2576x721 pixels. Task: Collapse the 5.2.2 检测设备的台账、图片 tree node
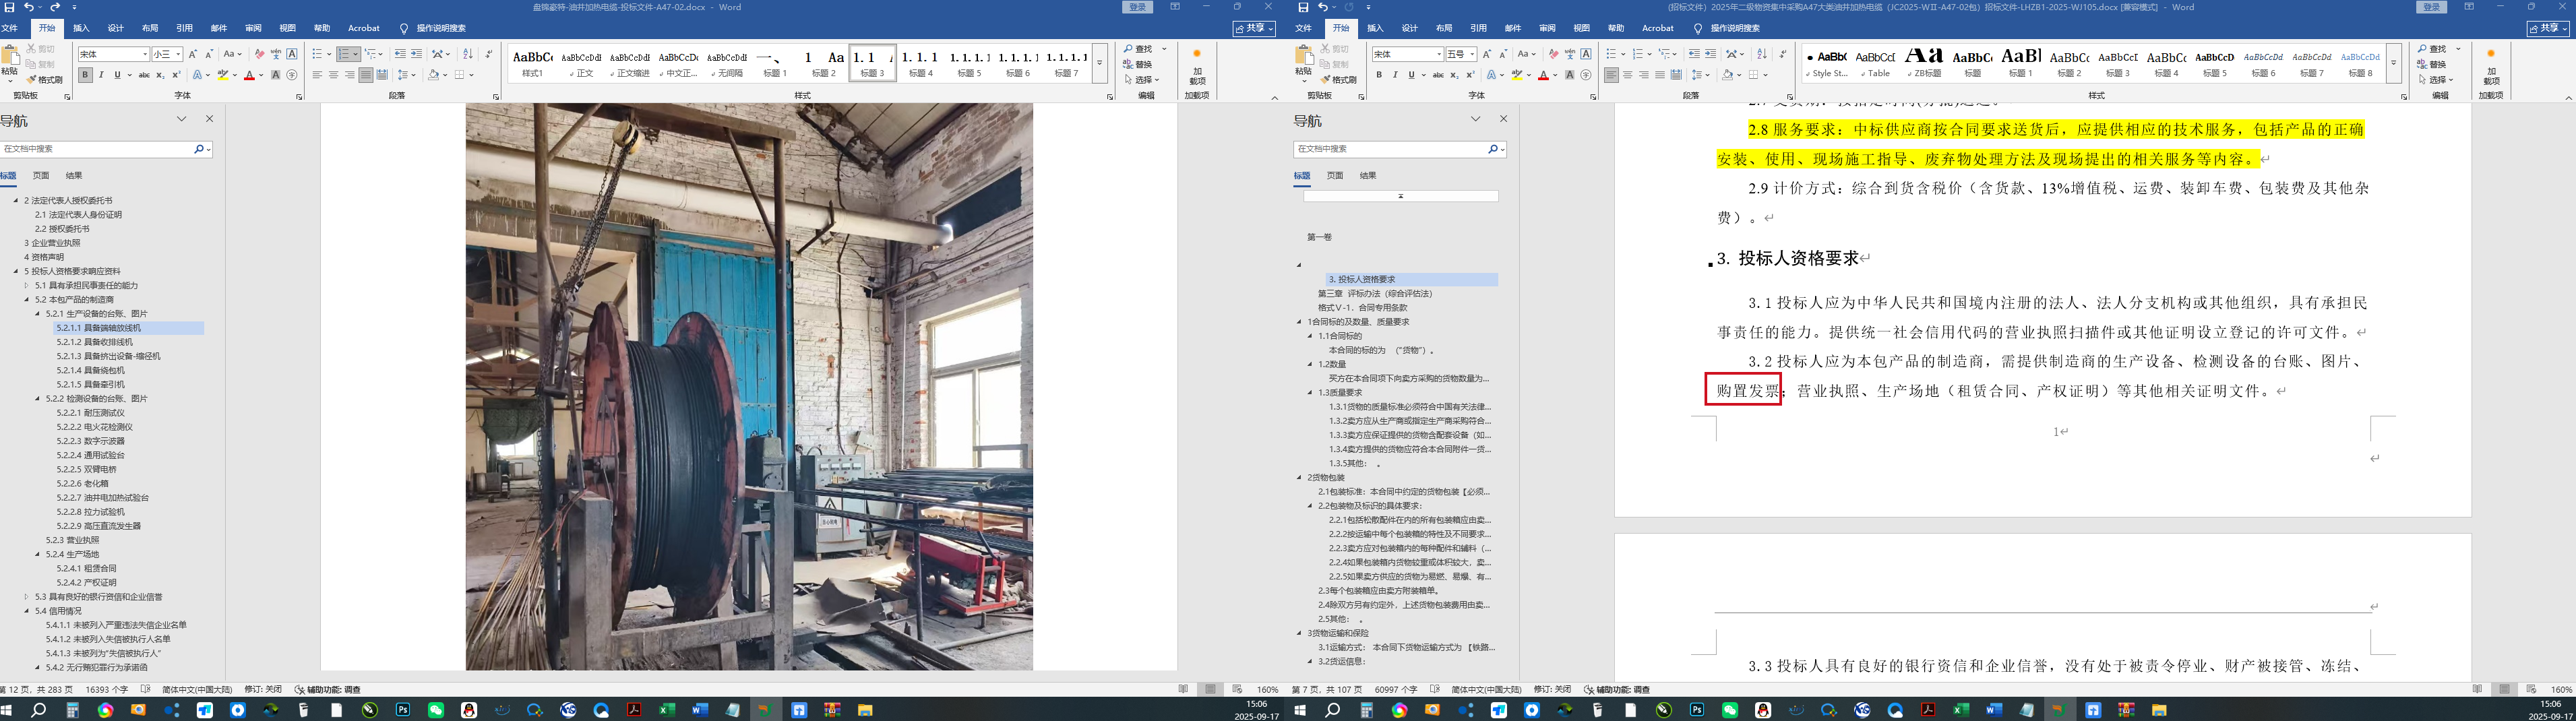(38, 398)
